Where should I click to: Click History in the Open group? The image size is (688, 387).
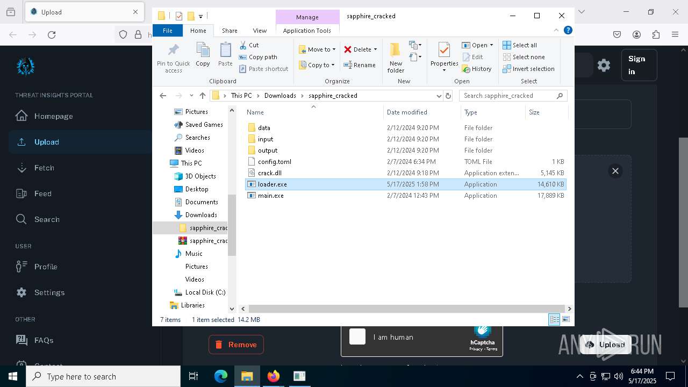tap(477, 69)
